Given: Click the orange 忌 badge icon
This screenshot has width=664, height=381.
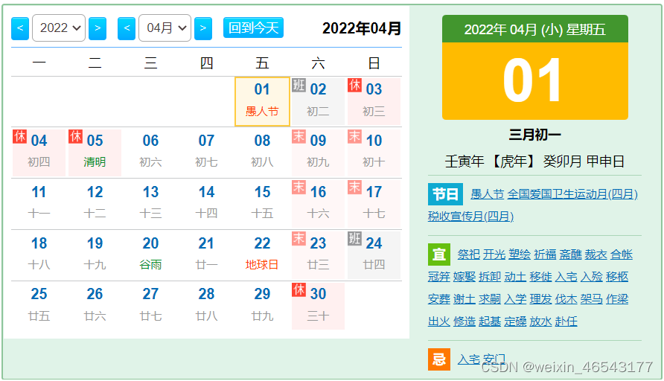Looking at the screenshot, I should pos(439,359).
